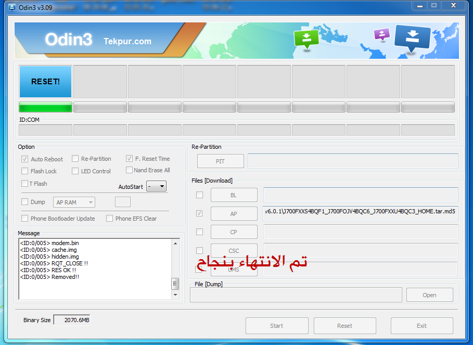Check the Nand Erase All option
This screenshot has width=473, height=345.
click(x=129, y=170)
